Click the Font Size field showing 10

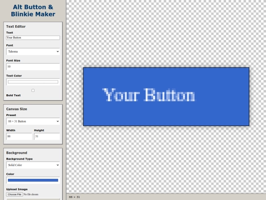point(33,67)
